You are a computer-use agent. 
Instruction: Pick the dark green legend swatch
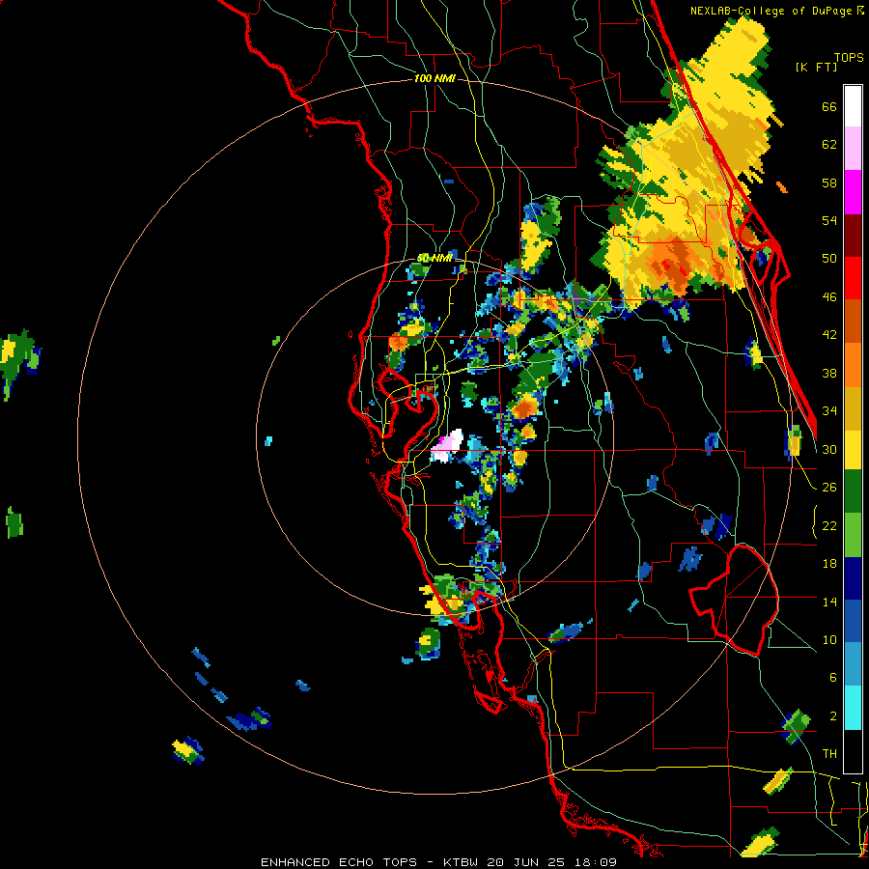point(853,492)
